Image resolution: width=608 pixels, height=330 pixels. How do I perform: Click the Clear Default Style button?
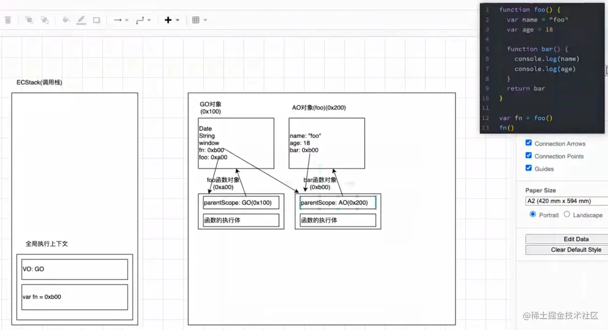(567, 250)
